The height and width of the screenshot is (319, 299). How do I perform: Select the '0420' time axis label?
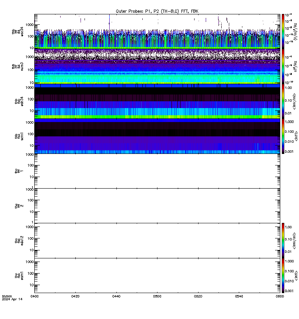point(75,296)
